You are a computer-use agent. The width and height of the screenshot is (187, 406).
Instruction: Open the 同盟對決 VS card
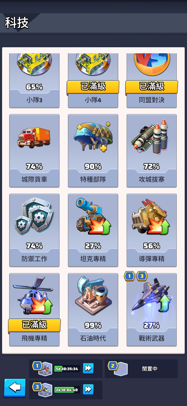152,81
